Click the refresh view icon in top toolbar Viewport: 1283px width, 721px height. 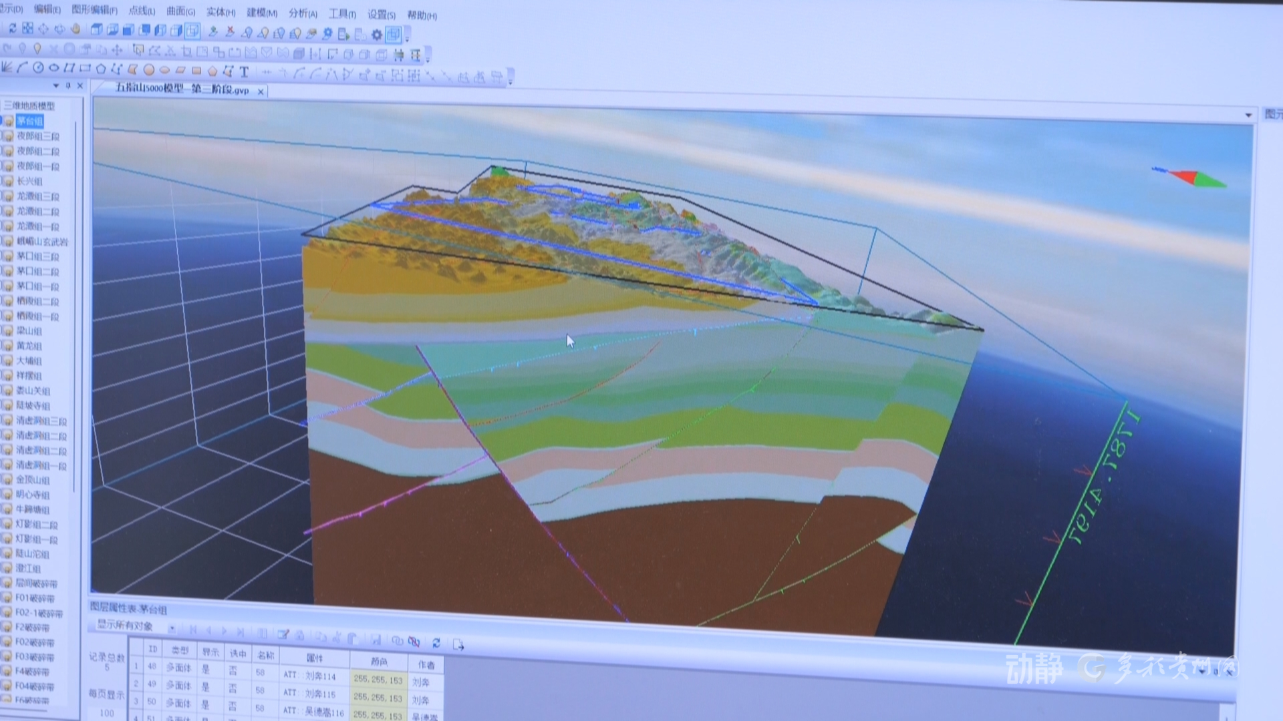(x=13, y=28)
